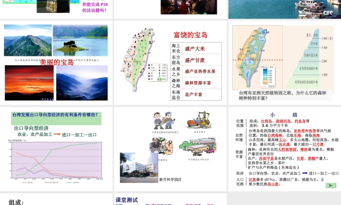
Task: Open the 玉山 link in summary
Action: pos(282,140)
